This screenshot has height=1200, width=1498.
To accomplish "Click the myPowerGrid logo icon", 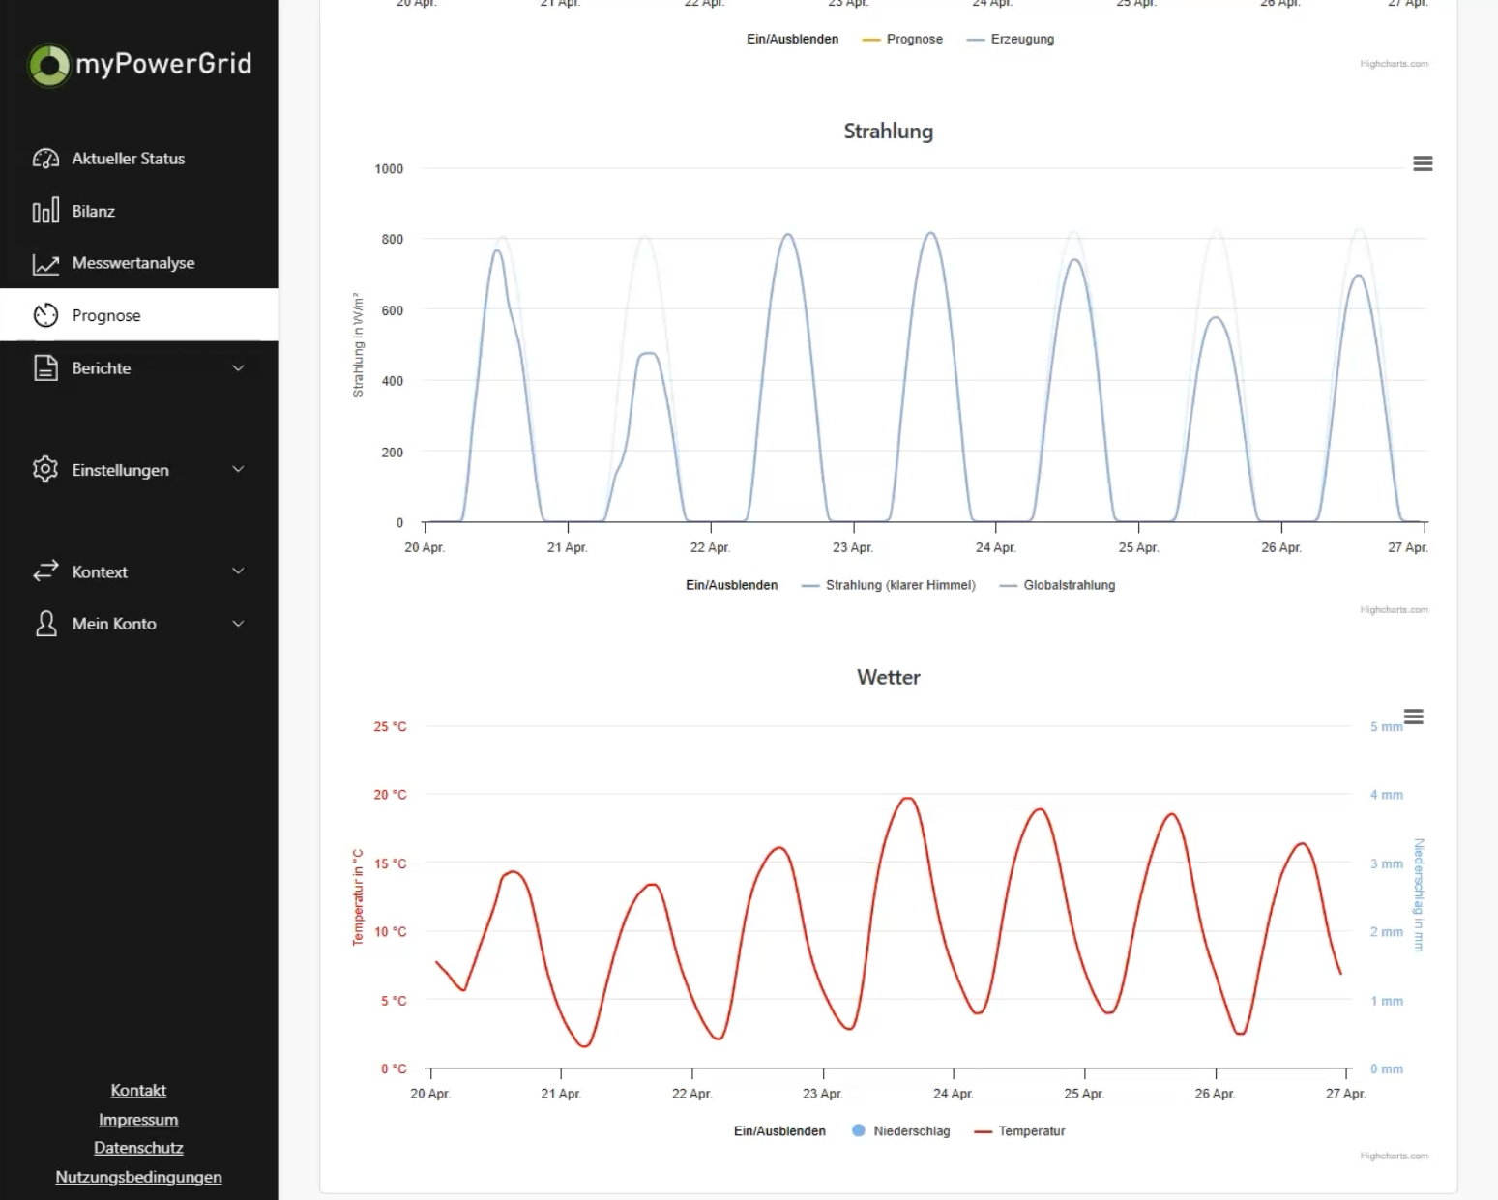I will click(x=48, y=65).
